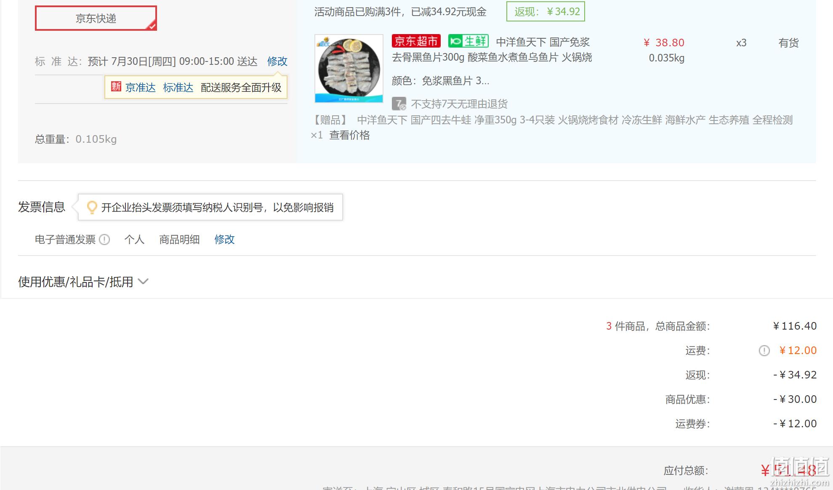Click the chevron next to 使用优惠/礼品卡/抵用
Viewport: 833px width, 490px height.
[143, 281]
